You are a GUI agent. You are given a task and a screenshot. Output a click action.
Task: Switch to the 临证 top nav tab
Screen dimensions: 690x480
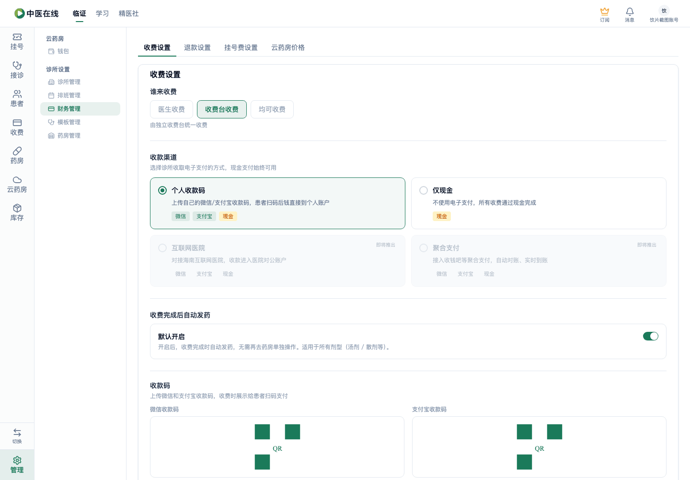pyautogui.click(x=80, y=13)
